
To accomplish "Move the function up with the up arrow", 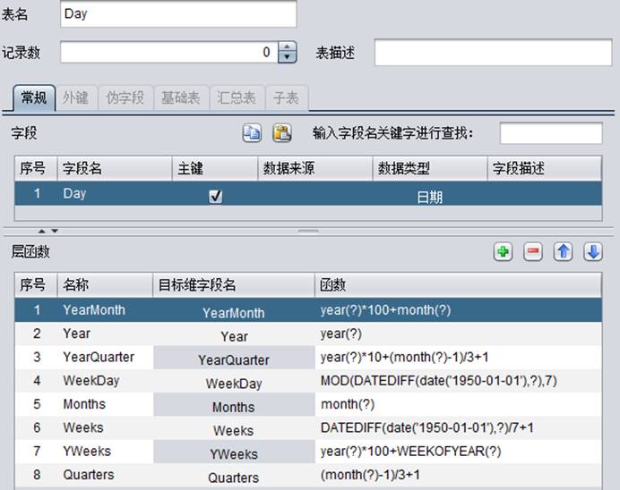I will (x=563, y=252).
